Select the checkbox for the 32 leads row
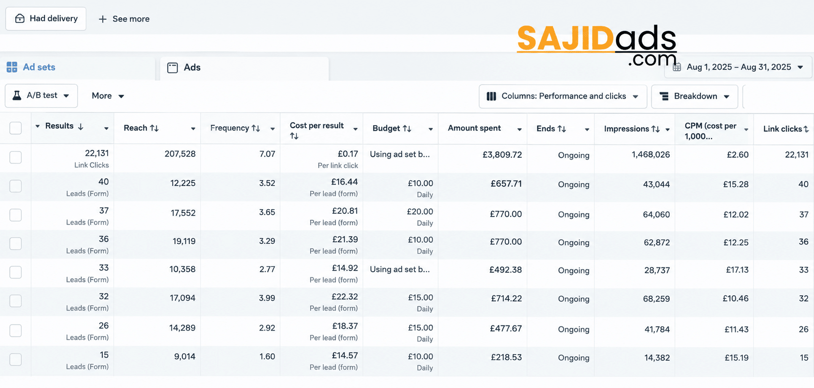The width and height of the screenshot is (814, 388). 16,301
